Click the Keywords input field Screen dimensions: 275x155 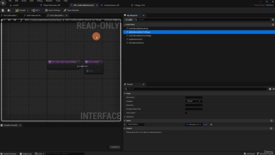click(194, 105)
